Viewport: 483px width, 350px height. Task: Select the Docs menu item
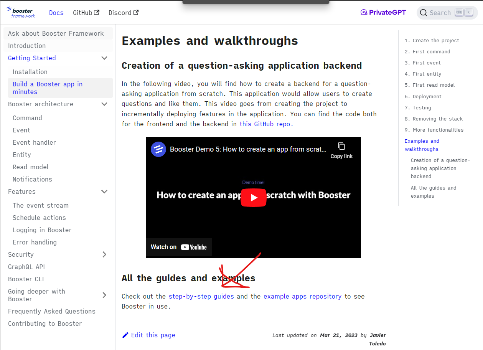pos(56,12)
